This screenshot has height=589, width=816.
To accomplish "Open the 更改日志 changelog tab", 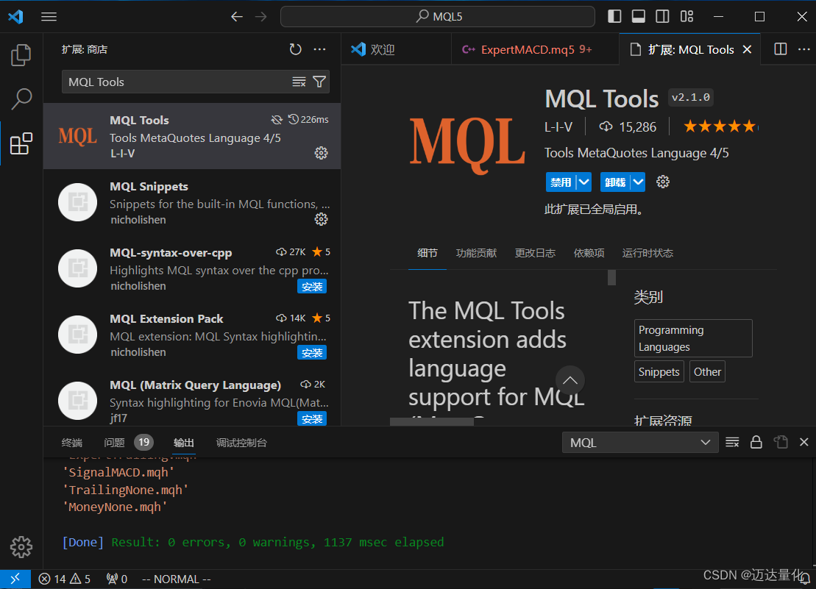I will click(535, 253).
